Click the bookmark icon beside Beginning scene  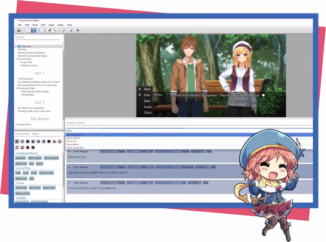tap(19, 46)
